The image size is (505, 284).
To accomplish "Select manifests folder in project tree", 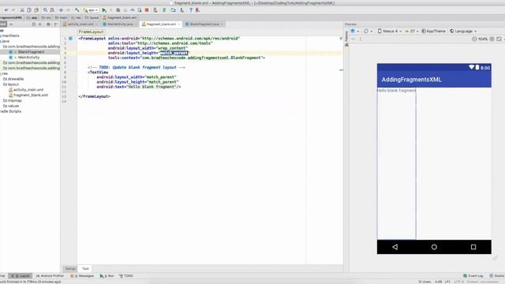I will (10, 35).
